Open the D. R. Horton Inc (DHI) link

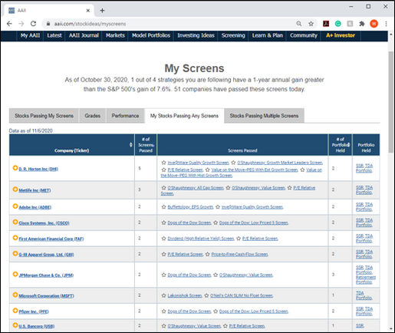(38, 169)
